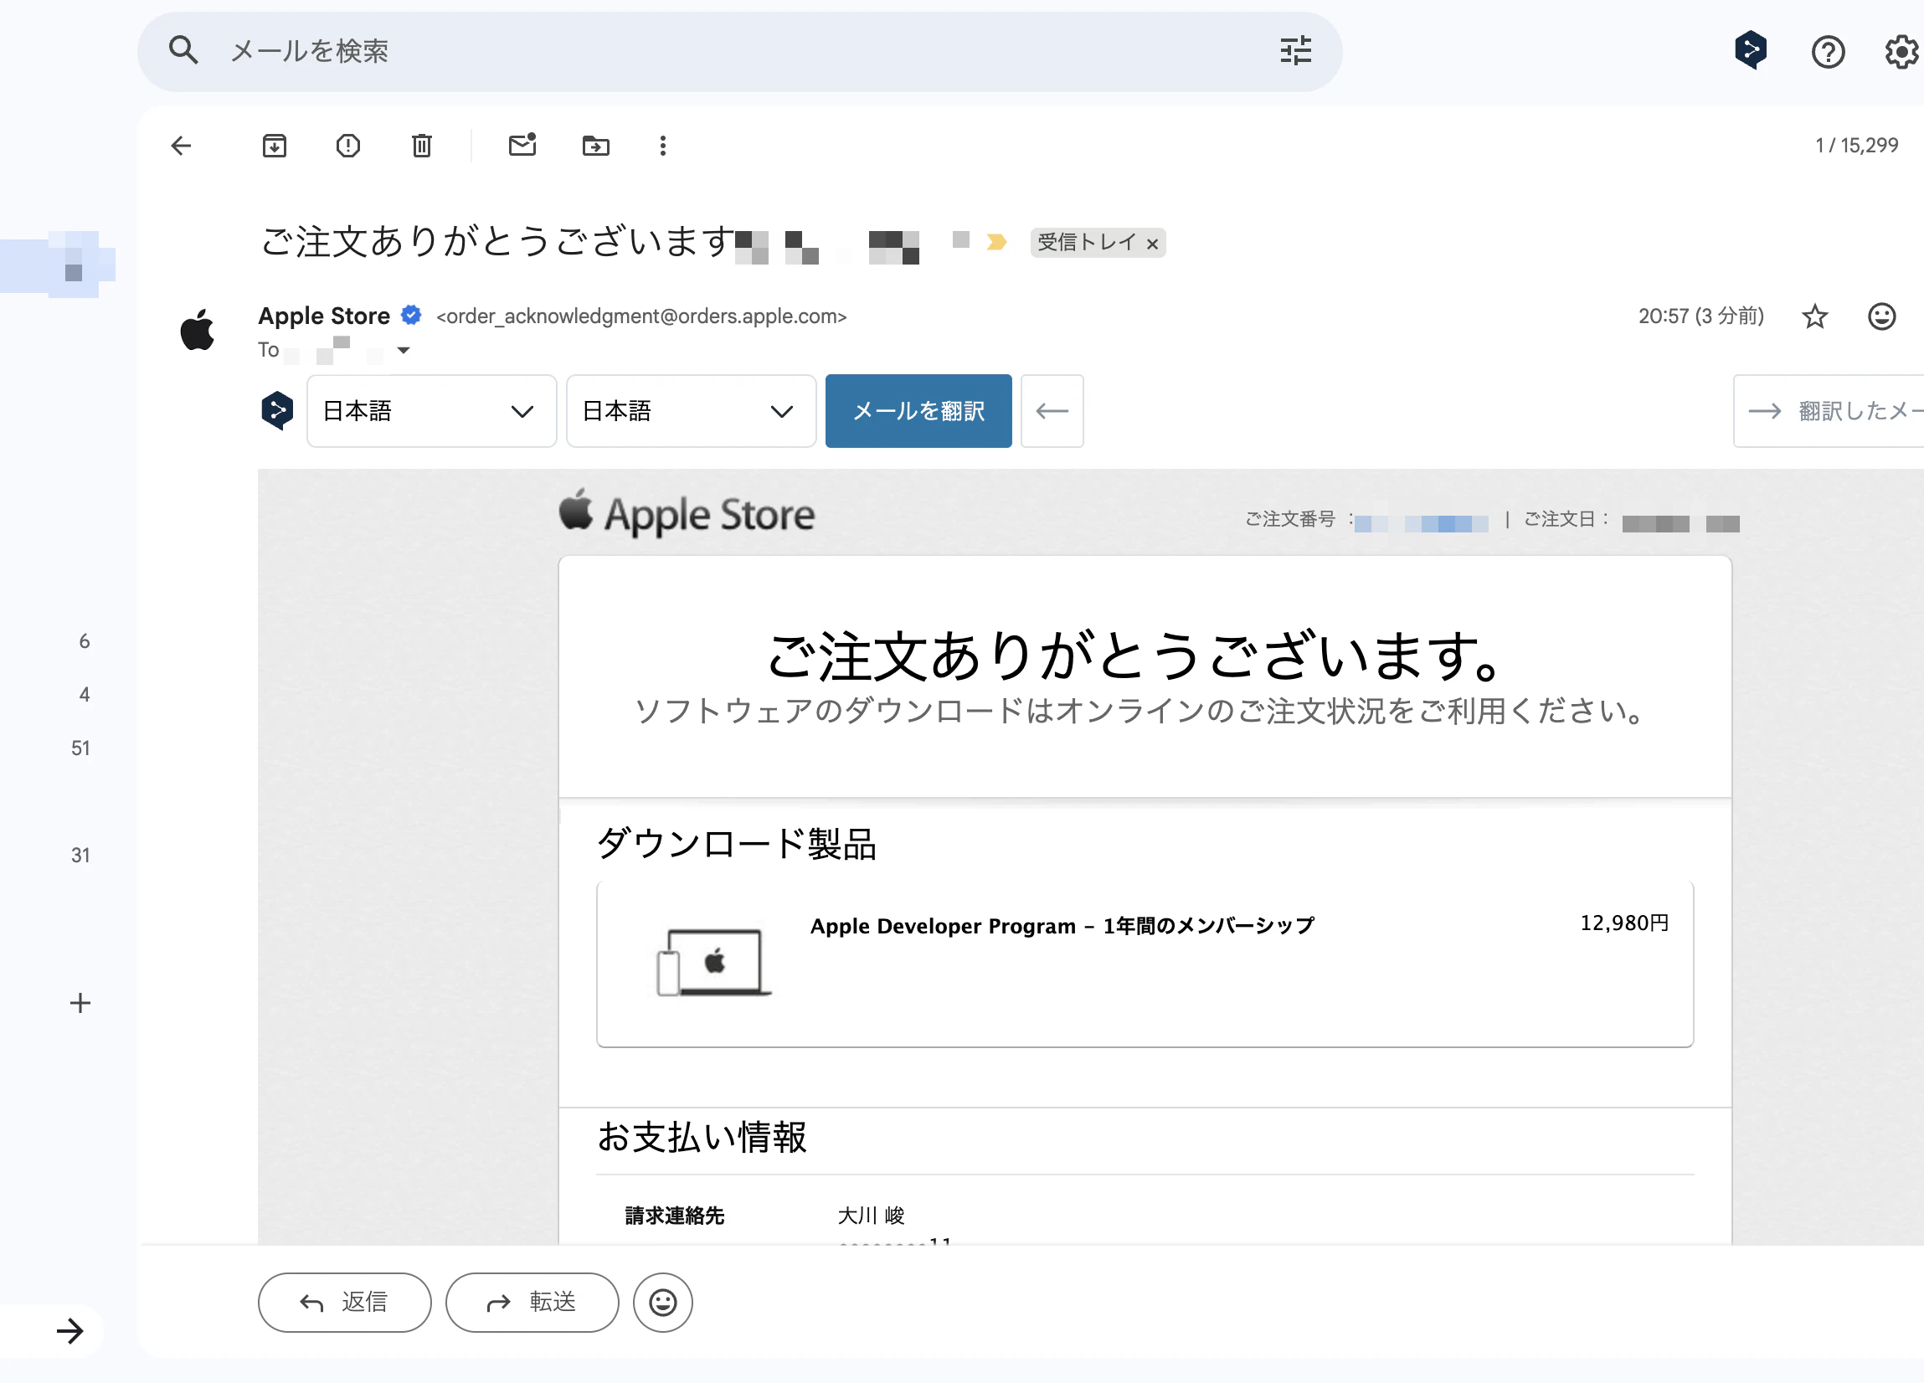Go back to inbox with back arrow
The width and height of the screenshot is (1924, 1383).
pyautogui.click(x=181, y=146)
